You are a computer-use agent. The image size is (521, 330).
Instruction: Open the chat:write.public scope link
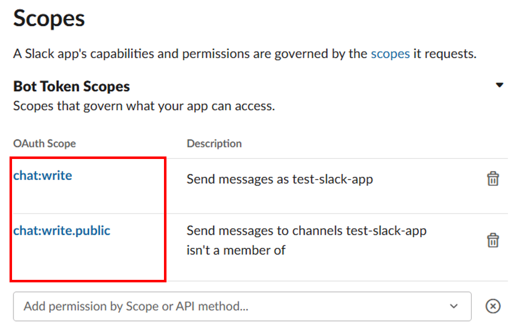click(62, 231)
